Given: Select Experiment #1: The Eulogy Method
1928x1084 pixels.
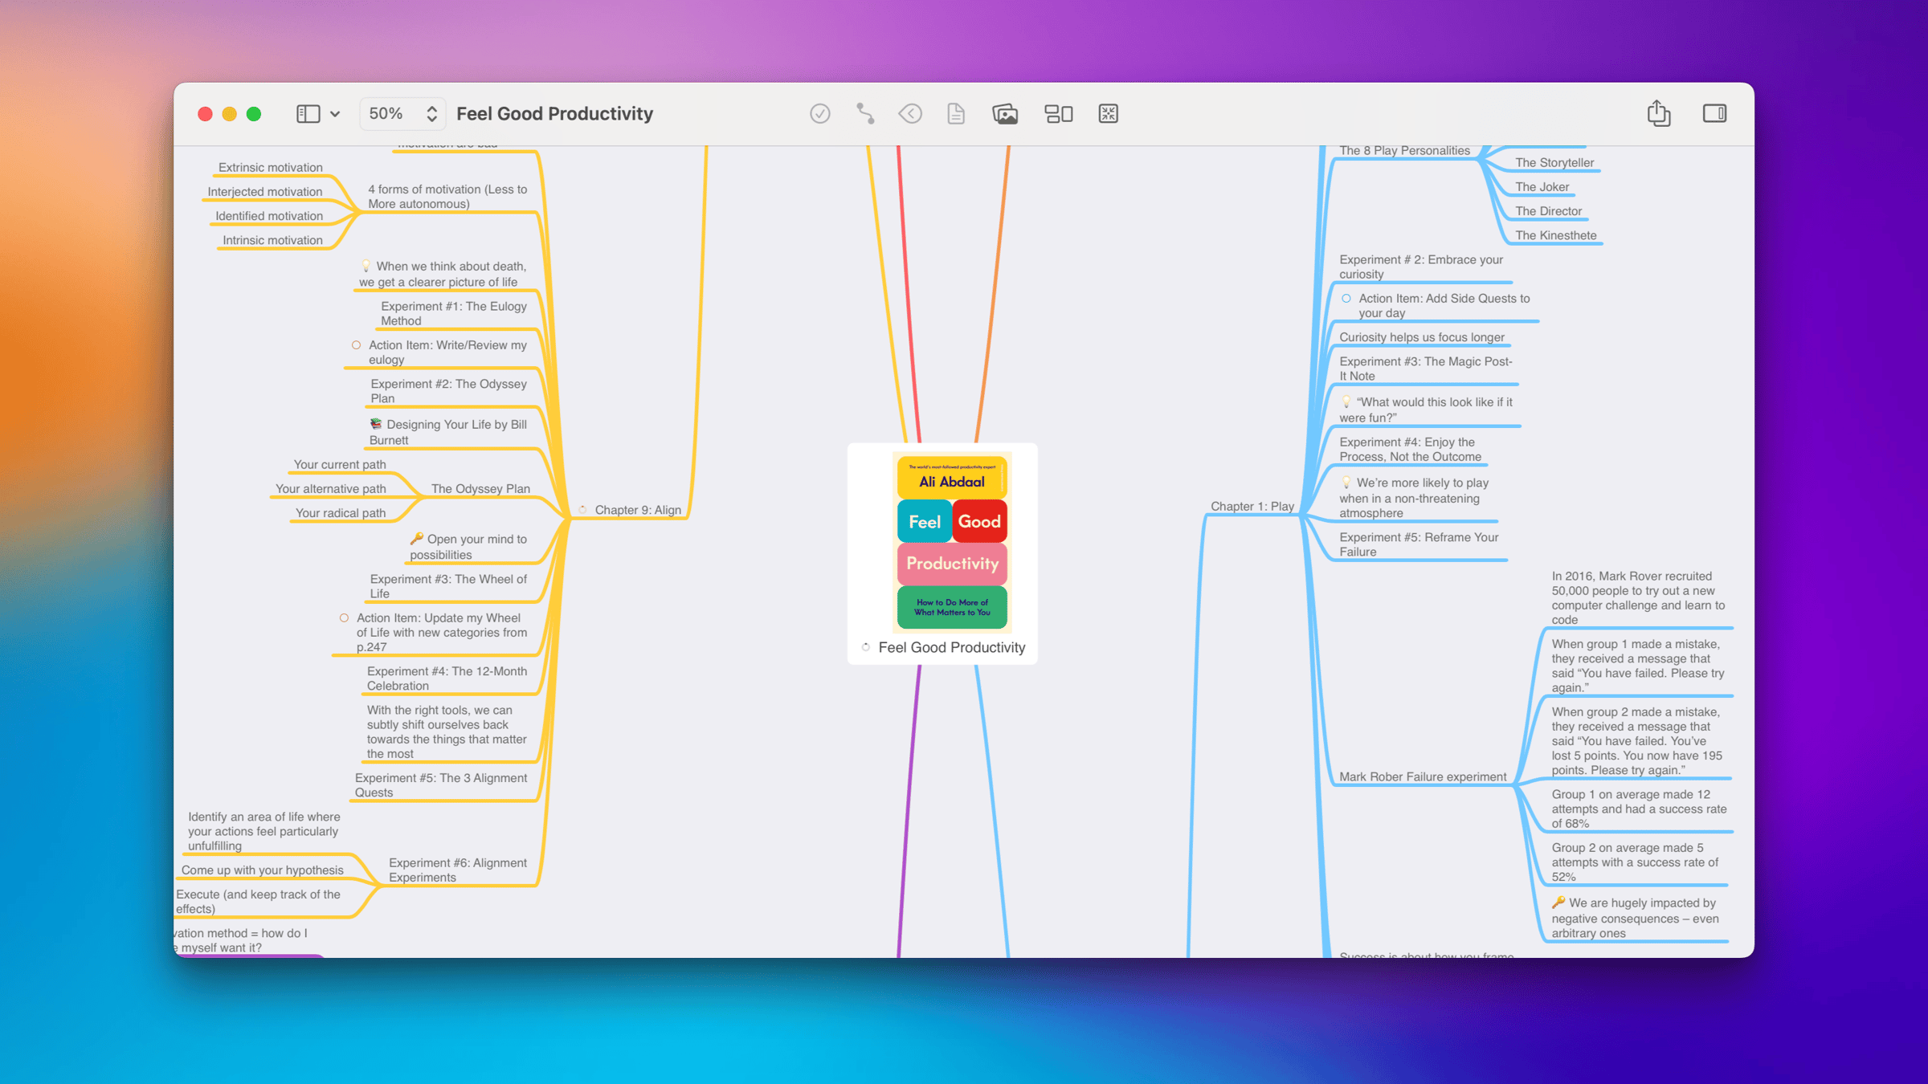Looking at the screenshot, I should coord(454,314).
